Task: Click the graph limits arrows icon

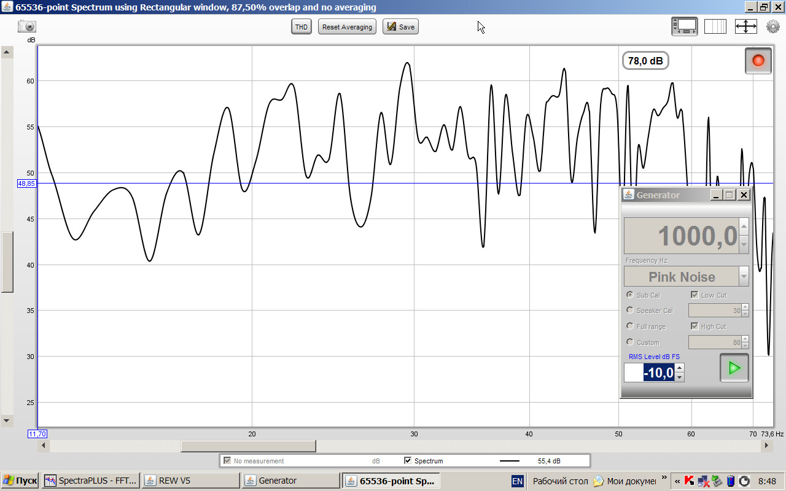Action: pos(745,26)
